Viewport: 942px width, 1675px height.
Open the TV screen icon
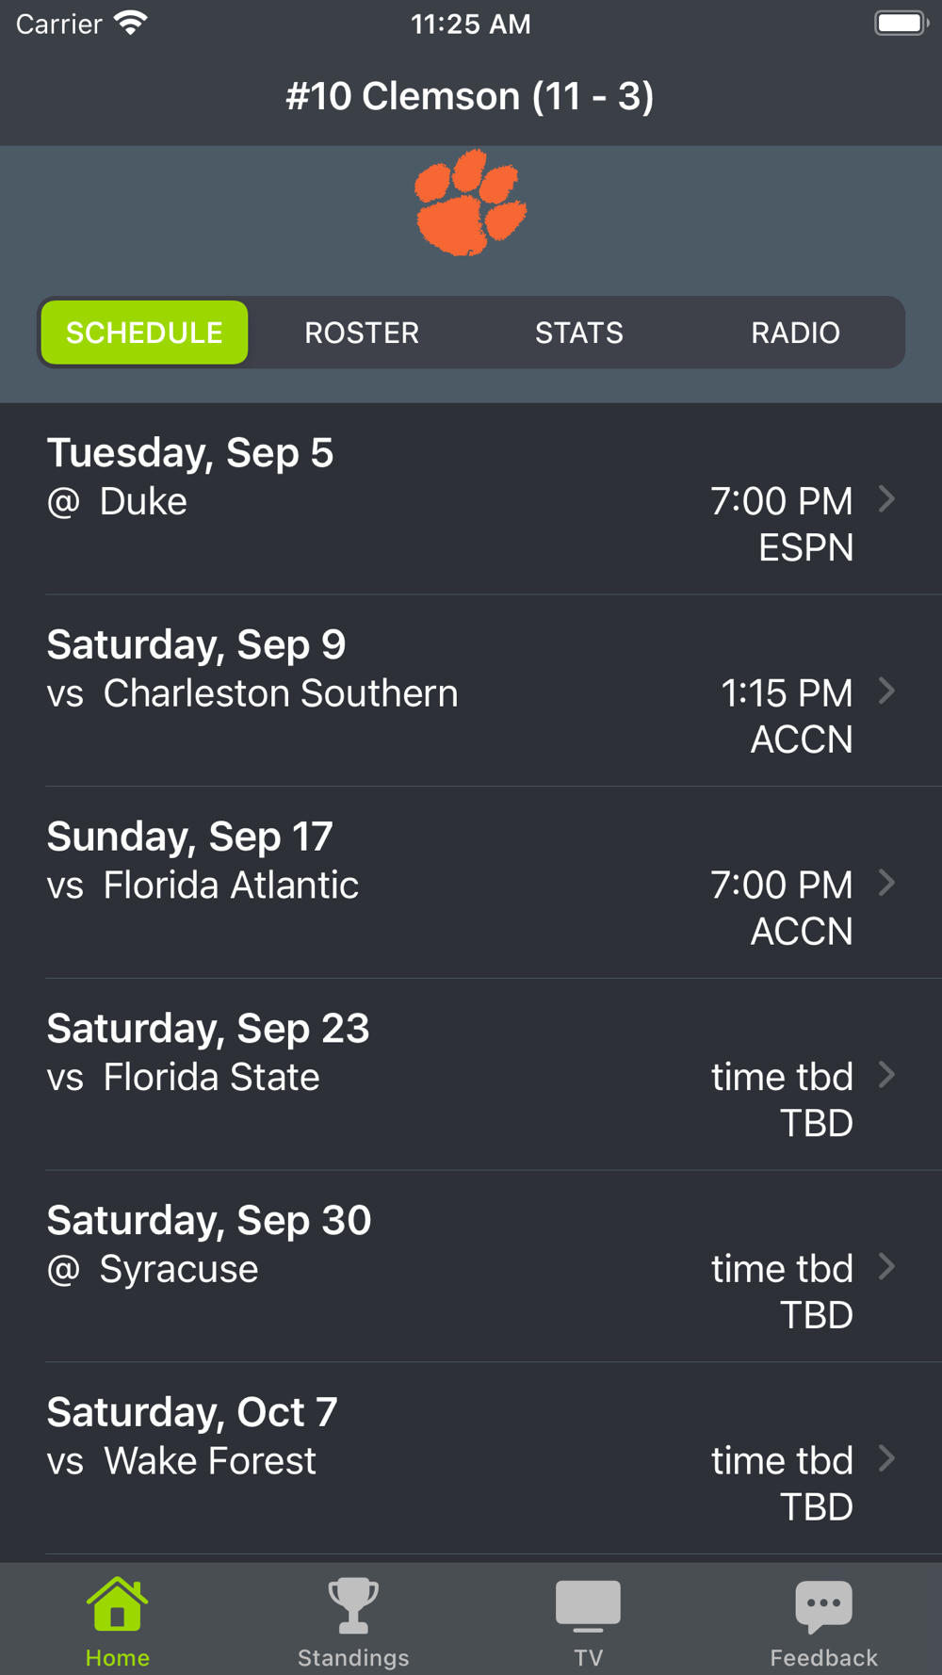coord(588,1605)
